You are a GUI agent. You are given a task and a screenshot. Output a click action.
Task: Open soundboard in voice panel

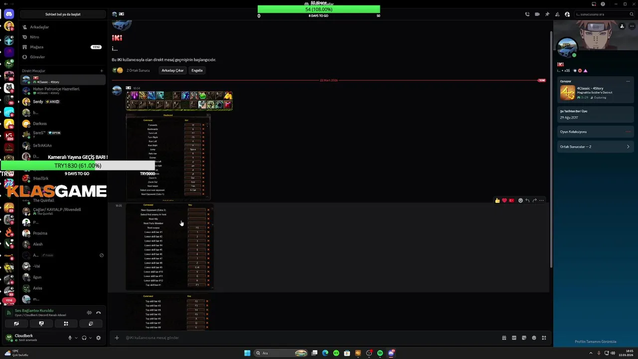pos(91,324)
